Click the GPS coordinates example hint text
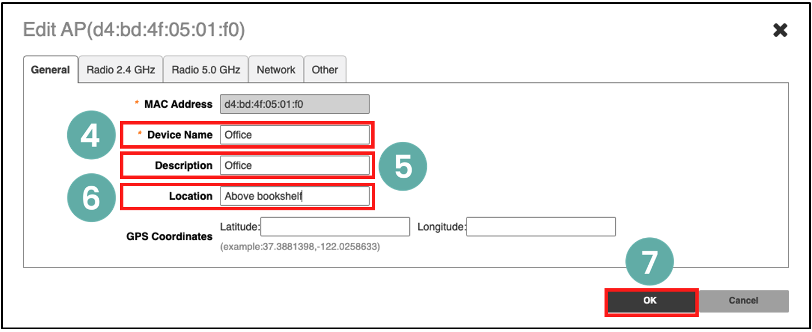Image resolution: width=812 pixels, height=332 pixels. pyautogui.click(x=300, y=247)
